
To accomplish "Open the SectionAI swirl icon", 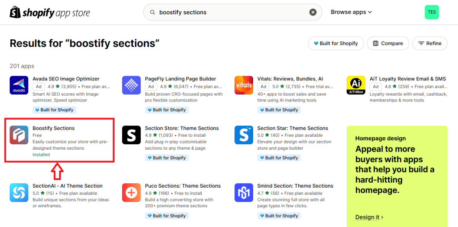I will pyautogui.click(x=19, y=193).
